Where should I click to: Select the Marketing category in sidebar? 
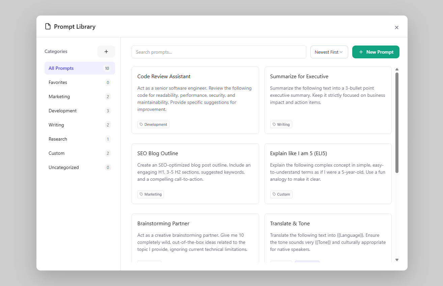pyautogui.click(x=80, y=96)
